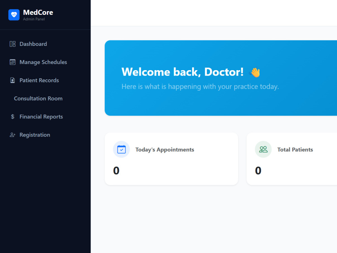Click the practice today subtitle text
The image size is (337, 253).
200,86
